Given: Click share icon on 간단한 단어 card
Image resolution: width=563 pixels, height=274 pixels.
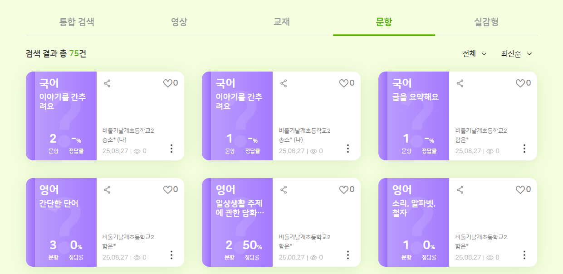Looking at the screenshot, I should 107,190.
